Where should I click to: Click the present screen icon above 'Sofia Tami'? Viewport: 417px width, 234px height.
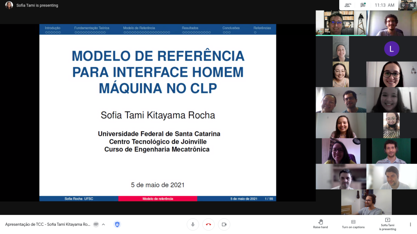click(x=388, y=220)
